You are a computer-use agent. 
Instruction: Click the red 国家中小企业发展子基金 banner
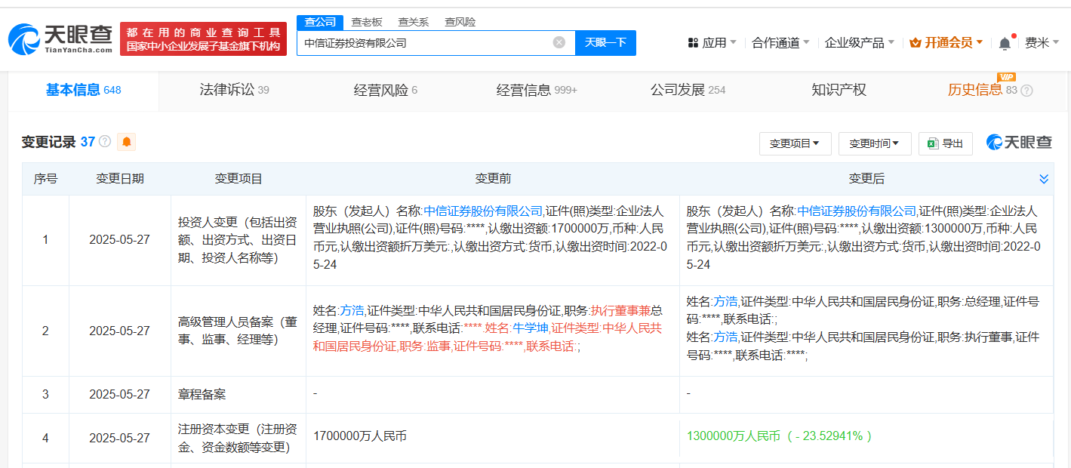coord(204,39)
